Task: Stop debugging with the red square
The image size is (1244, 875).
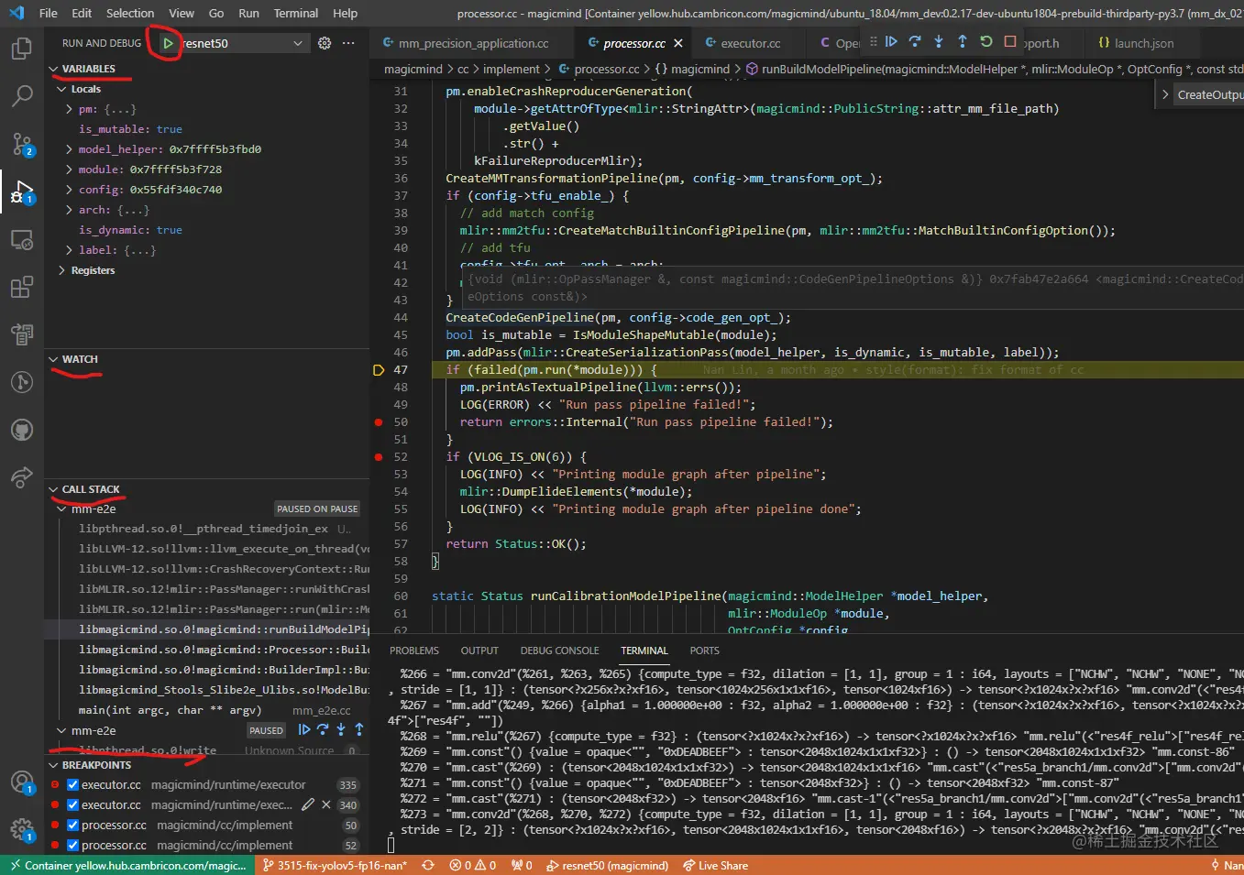Action: (x=1009, y=42)
